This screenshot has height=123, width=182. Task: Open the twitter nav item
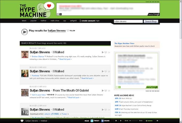(x=44, y=21)
